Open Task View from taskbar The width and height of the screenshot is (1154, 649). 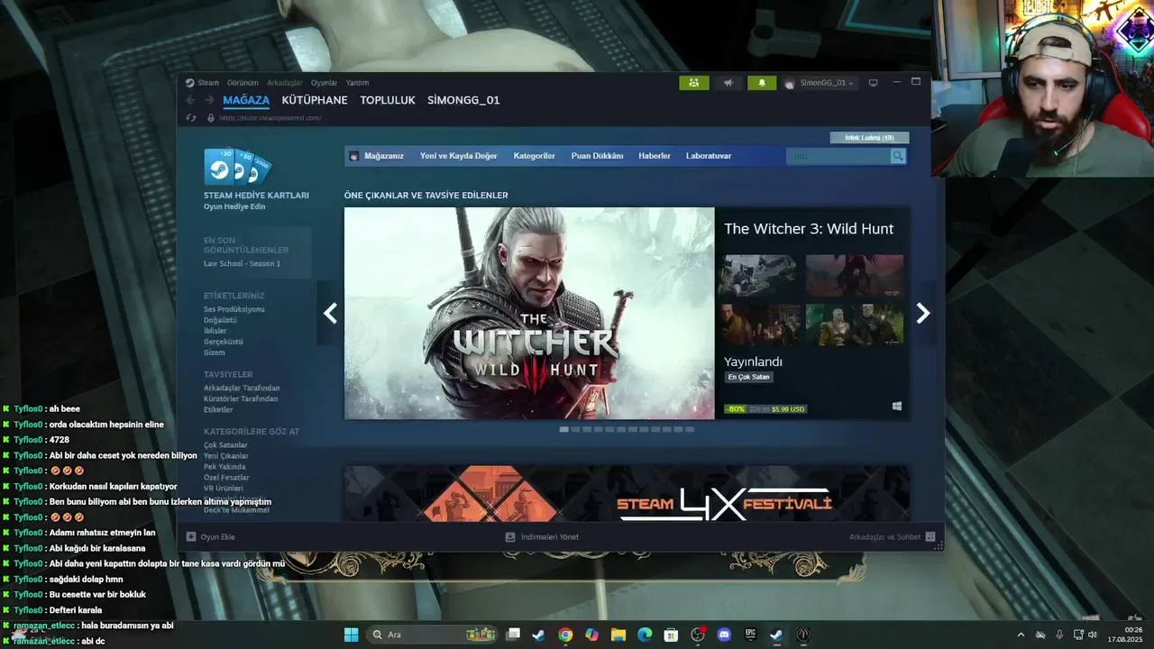coord(513,635)
